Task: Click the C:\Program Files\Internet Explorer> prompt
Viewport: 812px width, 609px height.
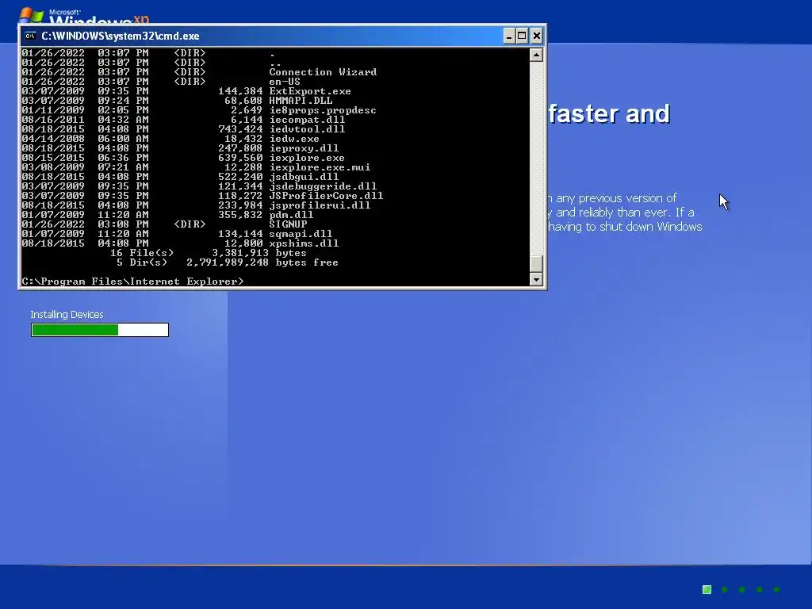Action: point(132,282)
